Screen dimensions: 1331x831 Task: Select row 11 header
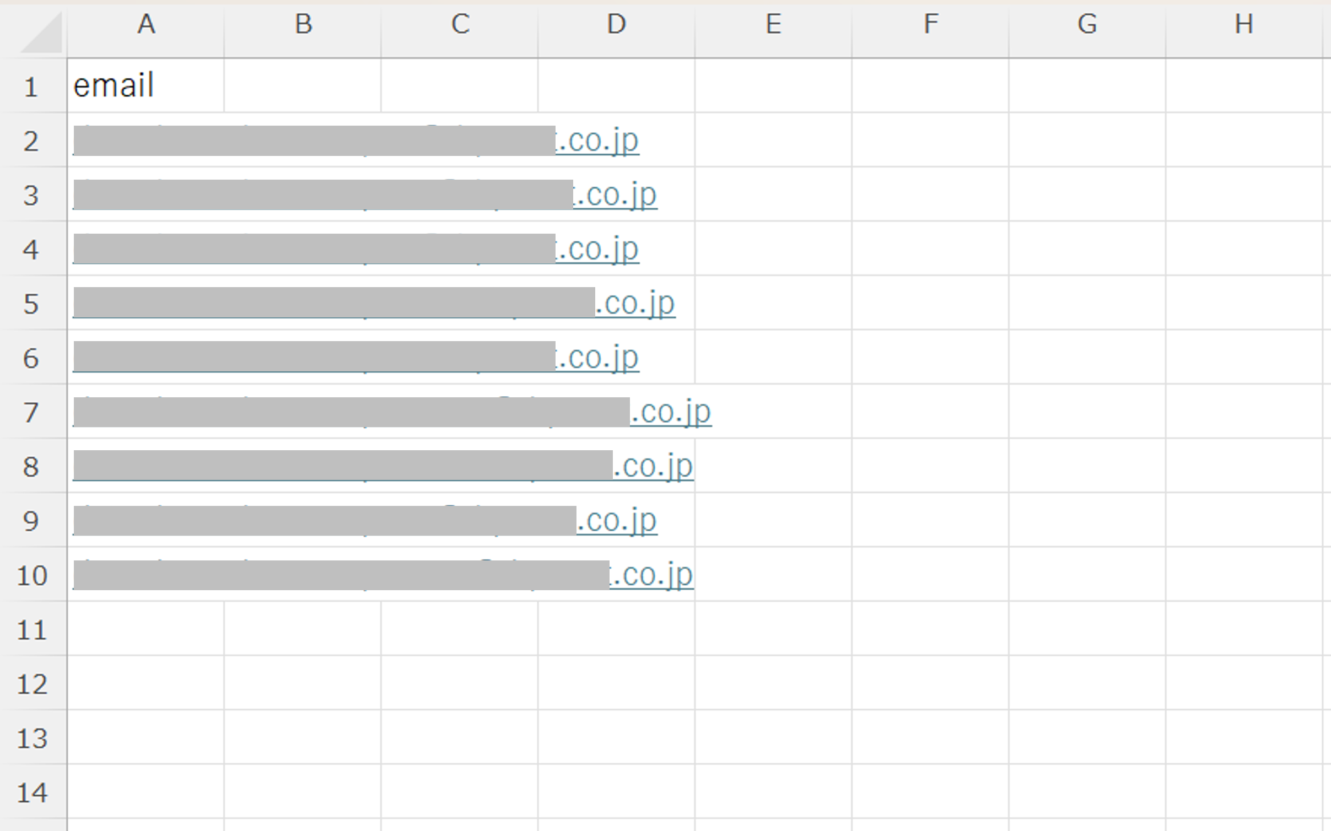coord(33,628)
